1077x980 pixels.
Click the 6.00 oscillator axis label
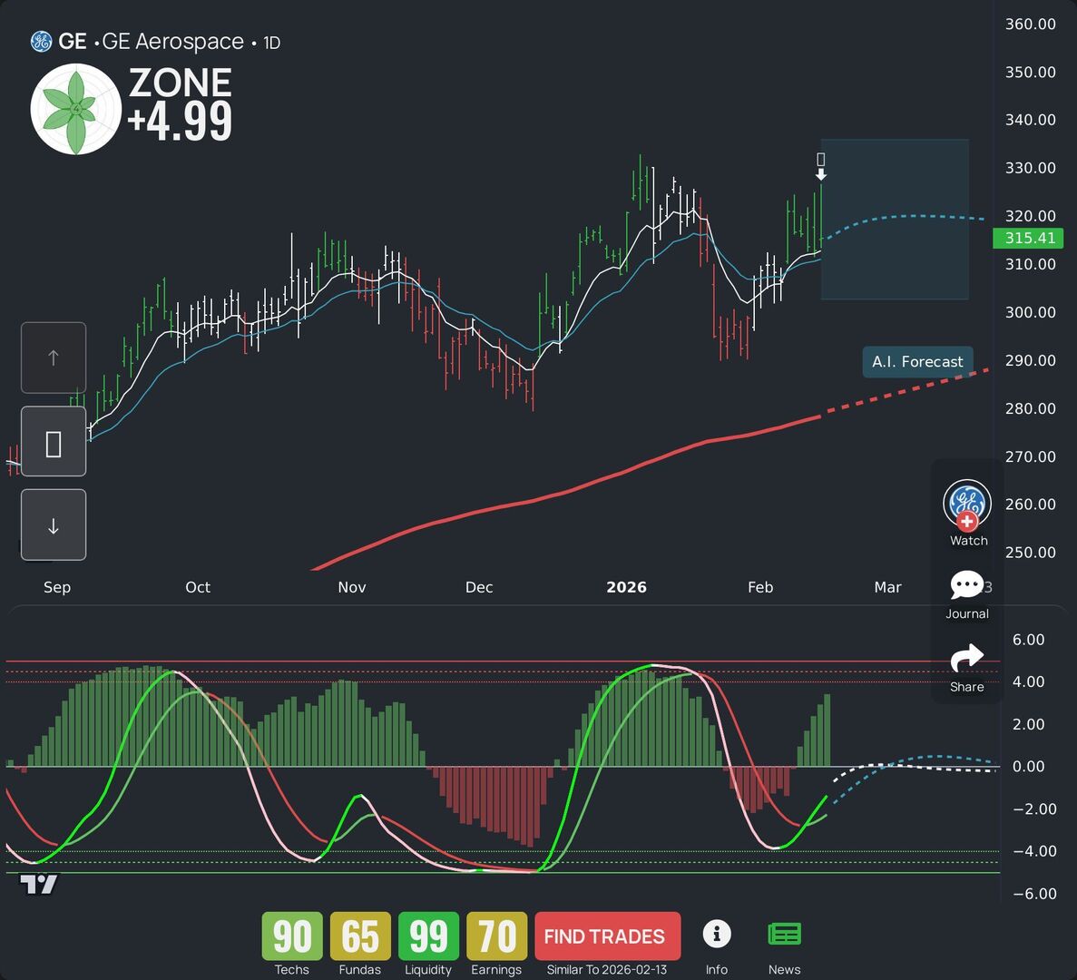[x=1028, y=640]
